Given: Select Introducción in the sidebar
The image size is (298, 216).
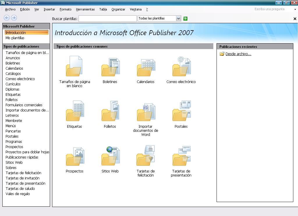Looking at the screenshot, I should tap(26, 33).
